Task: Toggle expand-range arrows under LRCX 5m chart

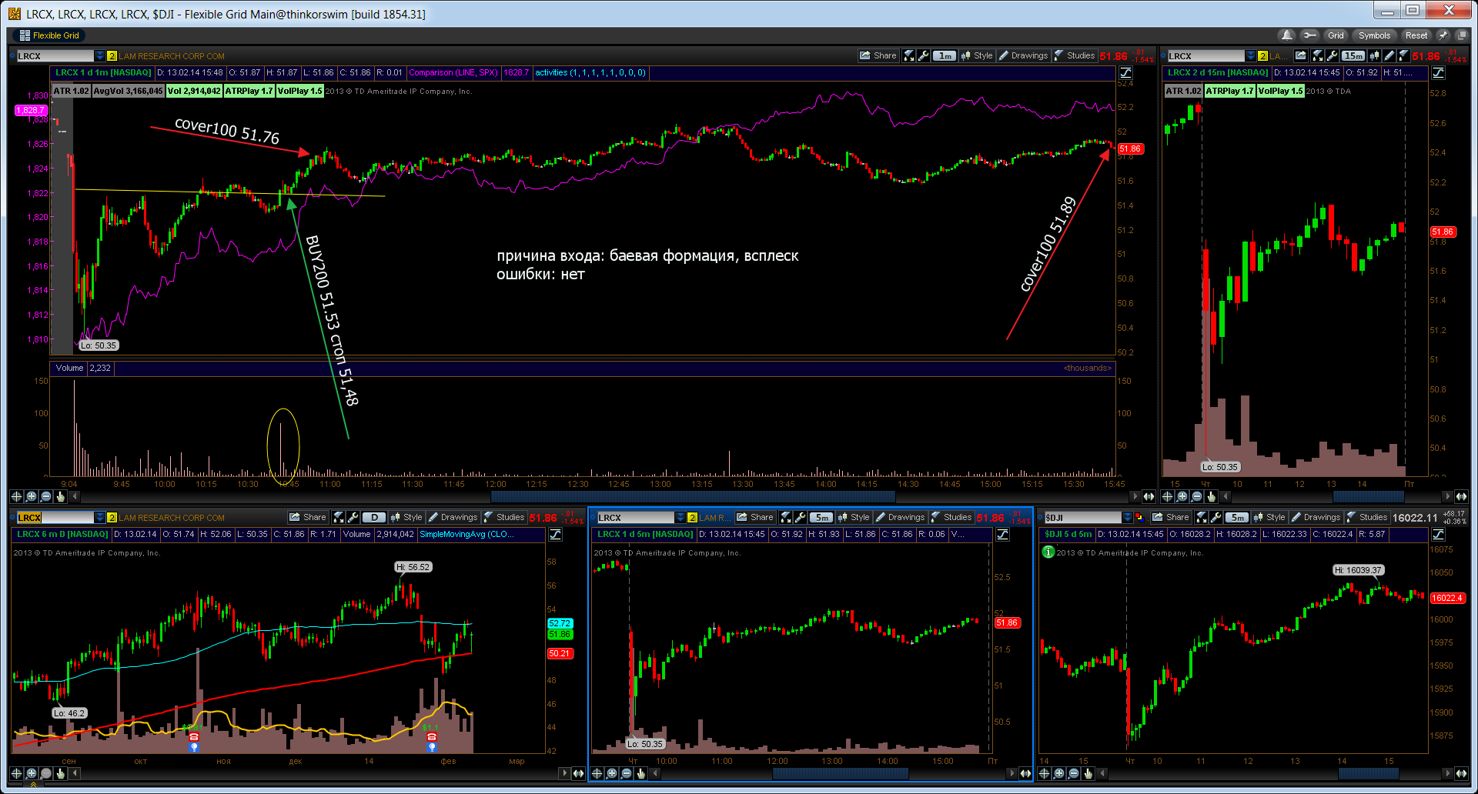Action: (x=1025, y=773)
